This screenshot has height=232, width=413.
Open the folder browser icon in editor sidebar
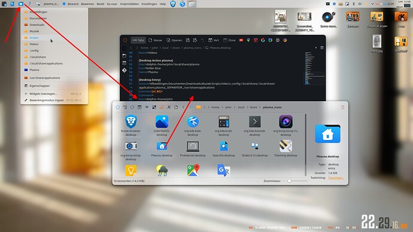[x=124, y=56]
